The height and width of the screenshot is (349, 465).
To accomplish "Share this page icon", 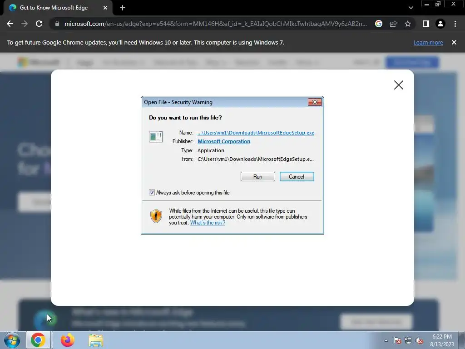I will 393,24.
